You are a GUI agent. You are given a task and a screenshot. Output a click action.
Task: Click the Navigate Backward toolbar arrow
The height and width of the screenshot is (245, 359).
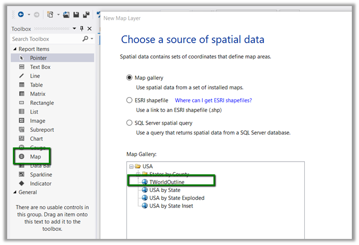click(20, 14)
